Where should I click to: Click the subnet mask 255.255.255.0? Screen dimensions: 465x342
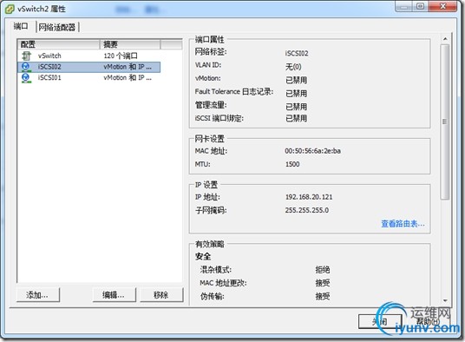click(x=307, y=210)
